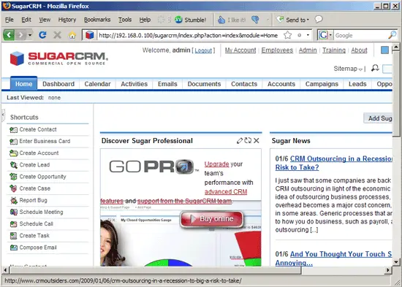
Task: Open the About link
Action: [x=359, y=50]
